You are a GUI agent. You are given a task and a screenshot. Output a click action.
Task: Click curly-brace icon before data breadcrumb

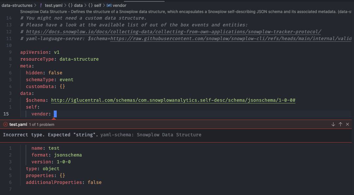pos(70,5)
